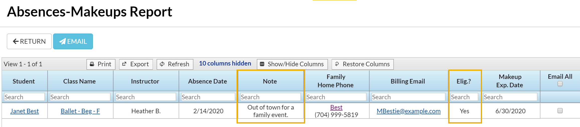Open Janet Best student link
The height and width of the screenshot is (127, 580).
tap(25, 111)
